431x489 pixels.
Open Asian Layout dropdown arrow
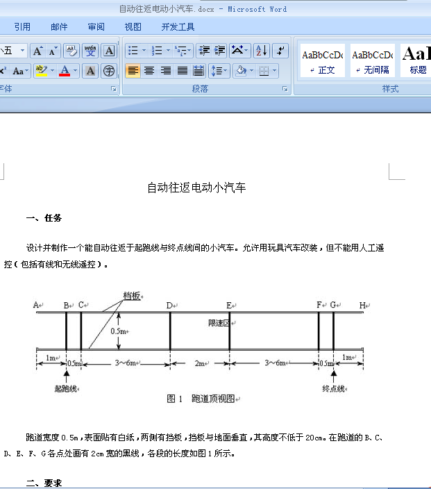click(x=246, y=51)
